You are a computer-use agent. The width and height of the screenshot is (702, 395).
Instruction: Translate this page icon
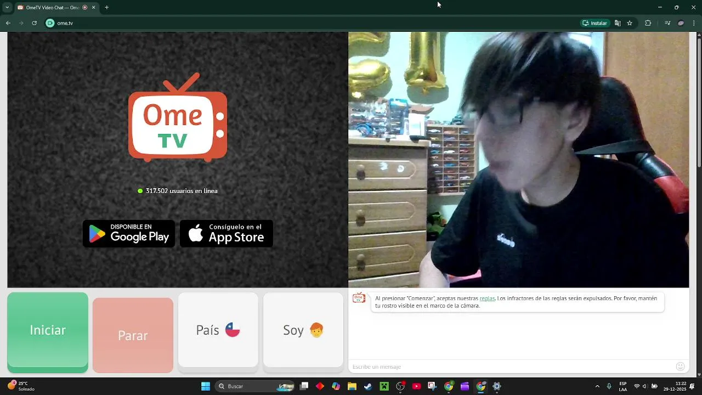click(618, 23)
